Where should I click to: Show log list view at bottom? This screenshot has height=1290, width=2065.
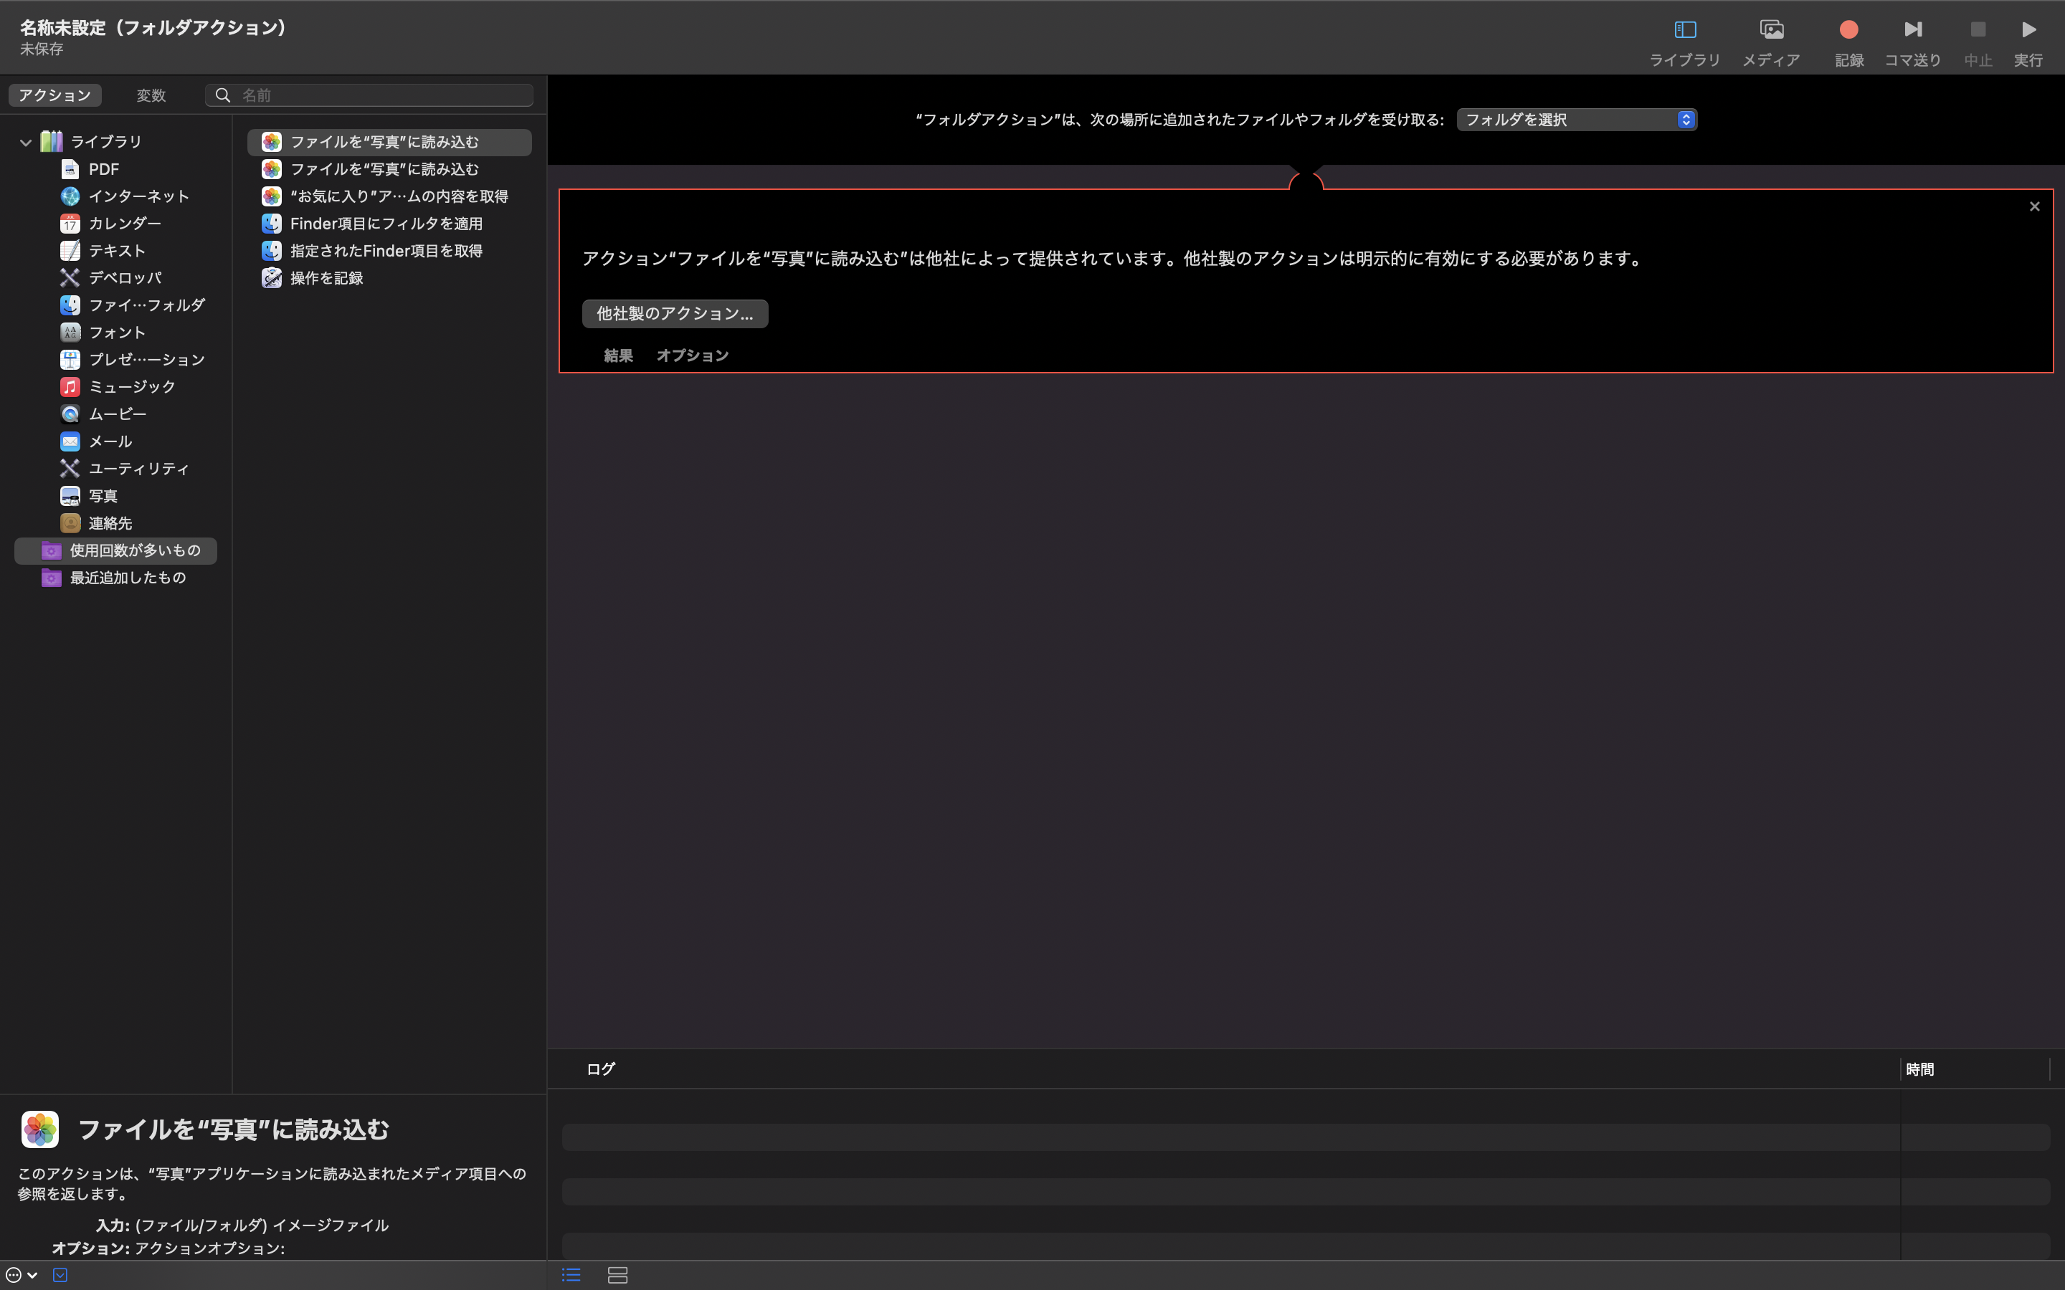(x=571, y=1275)
